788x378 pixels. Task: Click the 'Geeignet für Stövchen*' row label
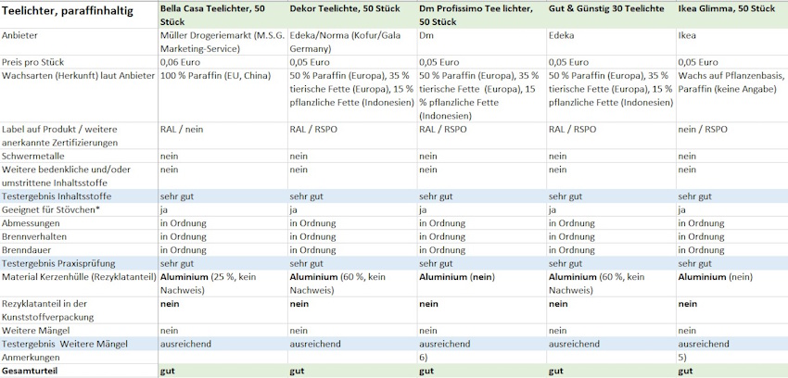54,210
